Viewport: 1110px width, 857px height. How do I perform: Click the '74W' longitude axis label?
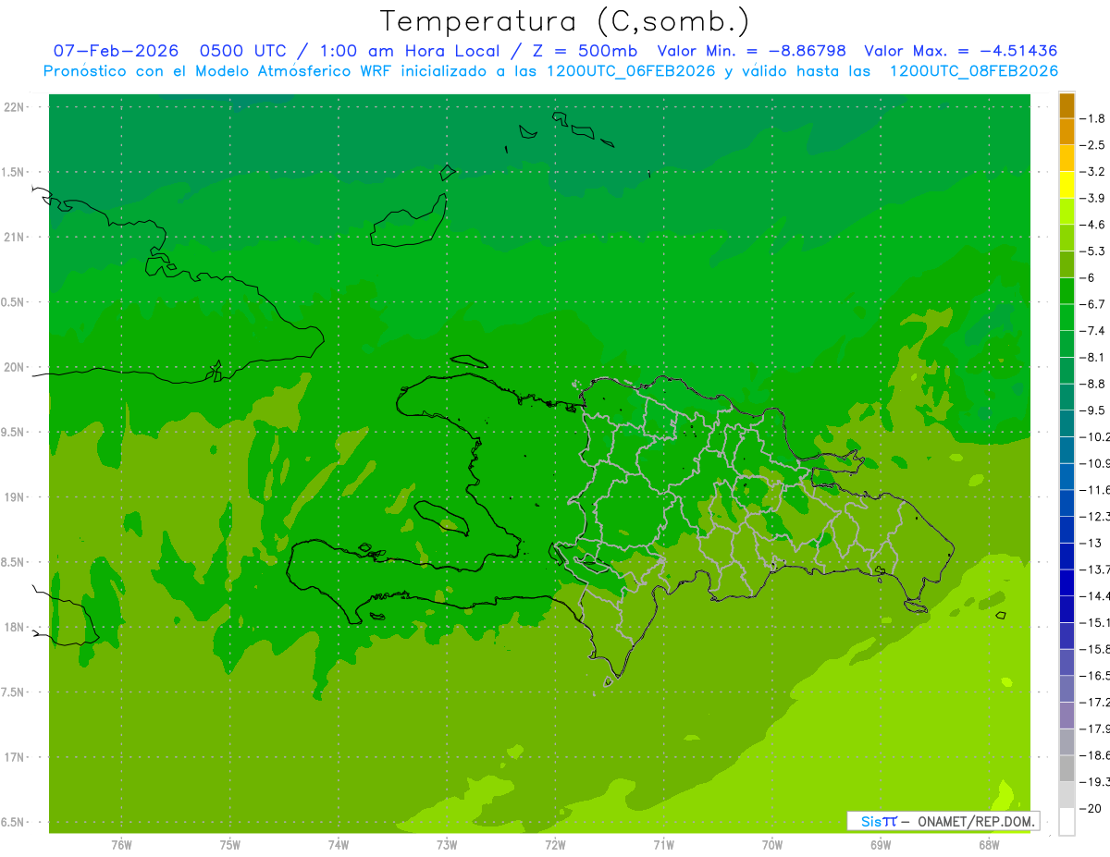pyautogui.click(x=339, y=844)
